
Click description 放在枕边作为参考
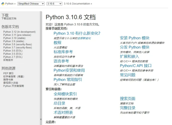pyautogui.click(x=64, y=57)
